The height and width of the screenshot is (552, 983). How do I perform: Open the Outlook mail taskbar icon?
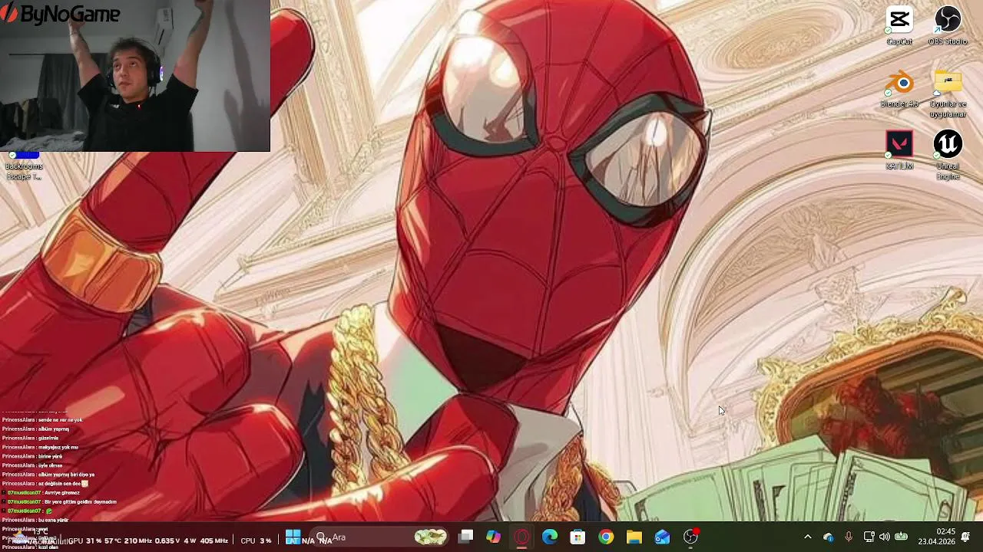(x=662, y=537)
